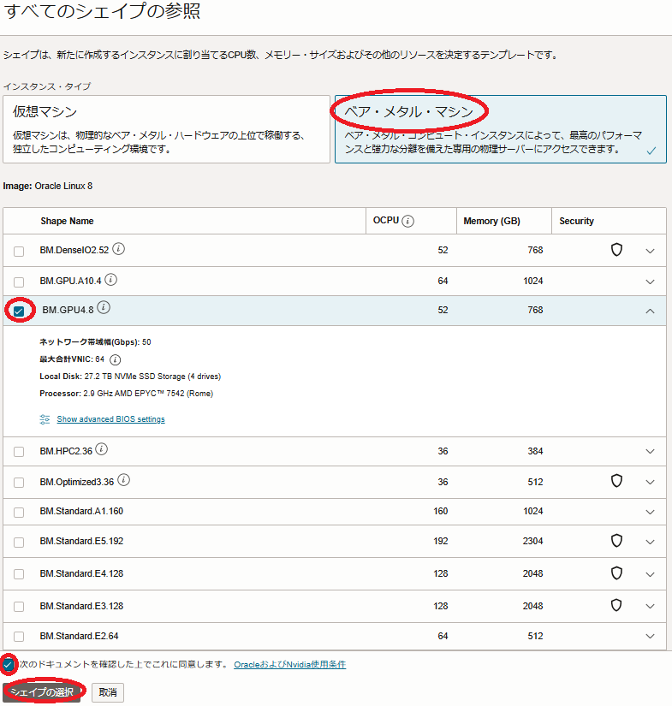Toggle the Oracle and Nvidia terms agreement checkbox

coord(9,664)
